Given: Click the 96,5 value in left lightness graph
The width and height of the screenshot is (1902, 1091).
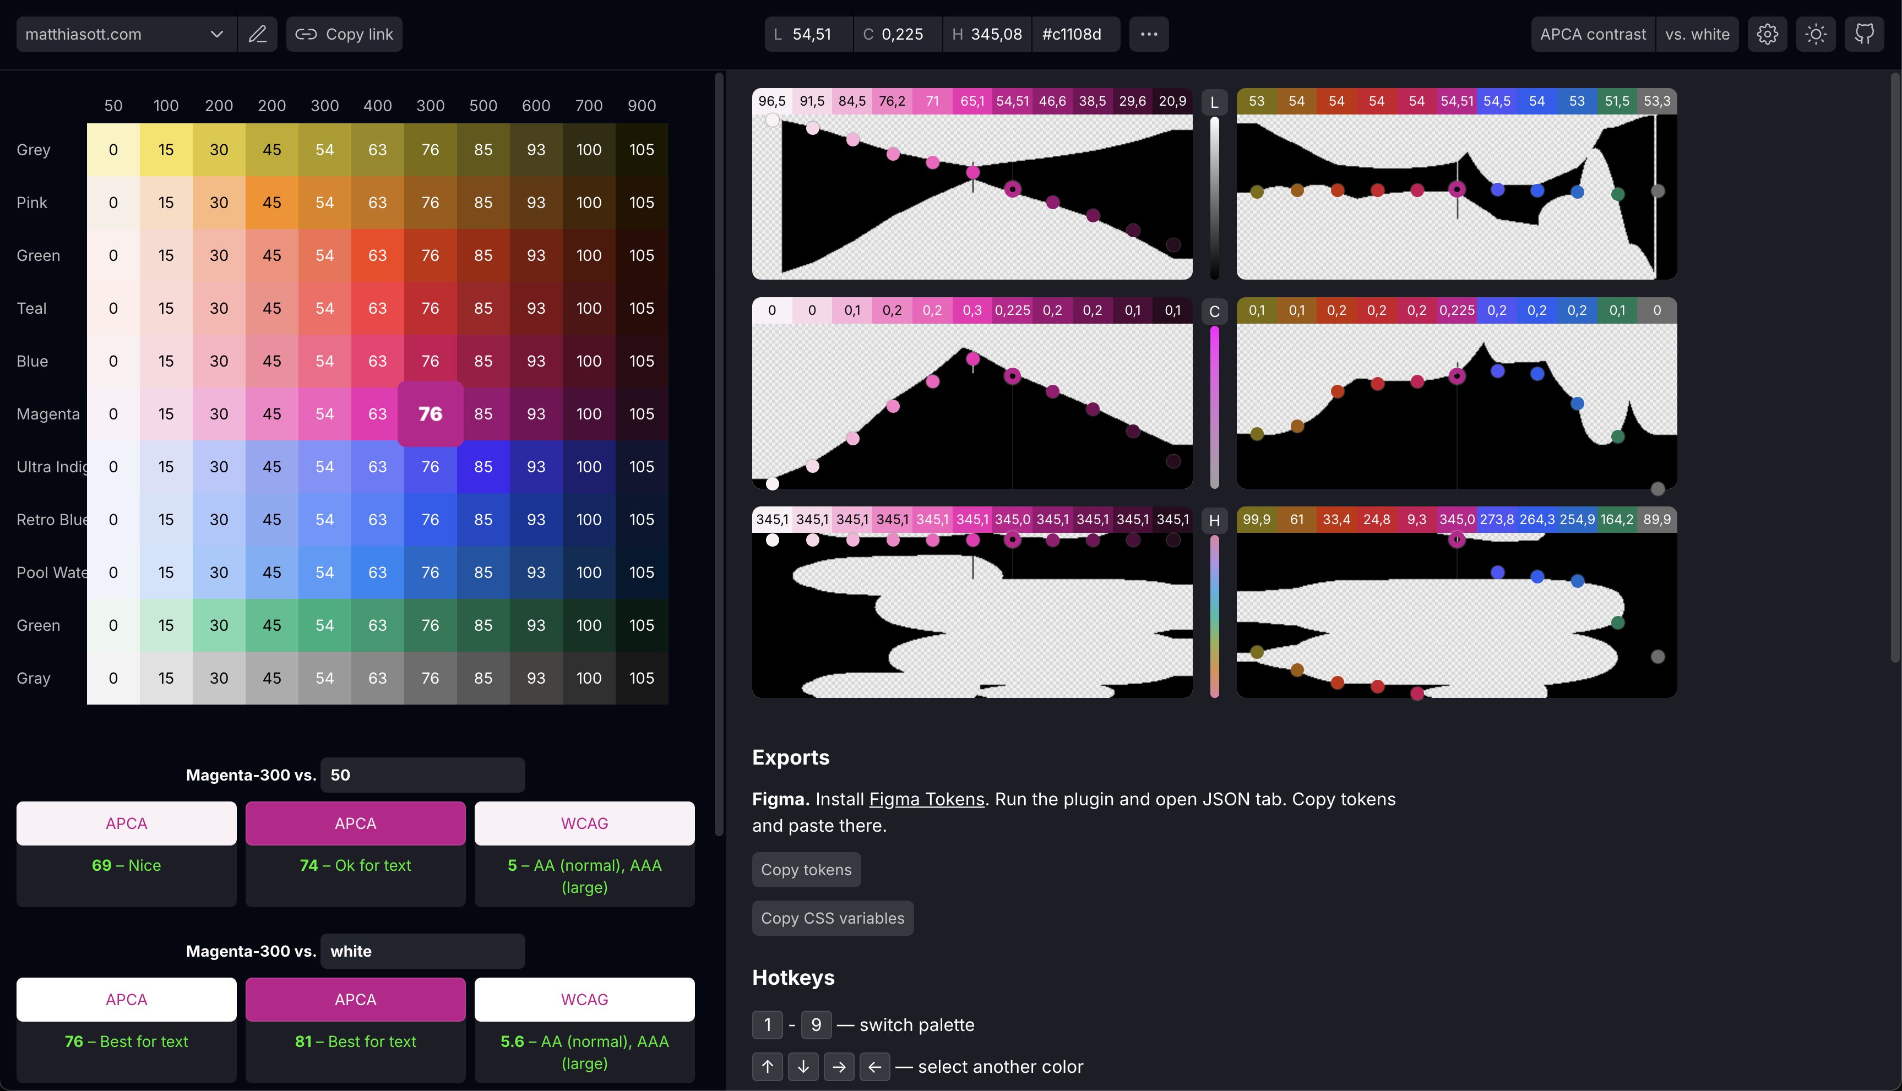Looking at the screenshot, I should (772, 101).
